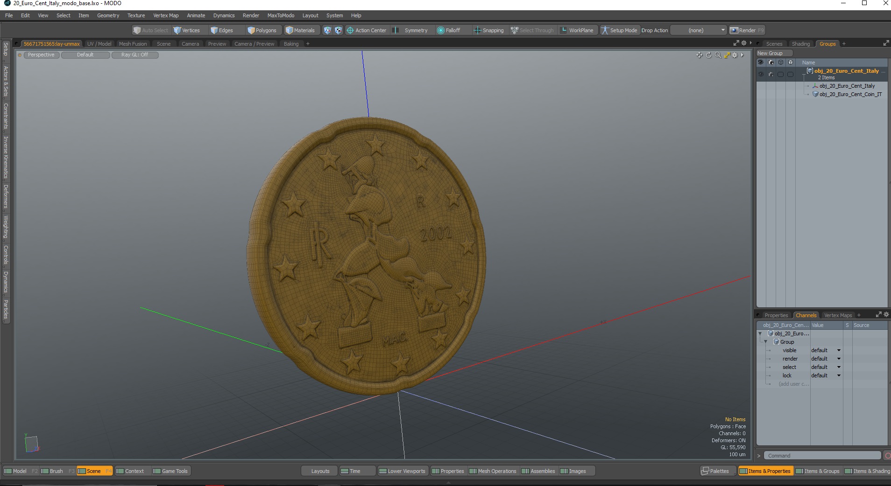The image size is (891, 486).
Task: Add new tab next to Groups
Action: [x=844, y=44]
